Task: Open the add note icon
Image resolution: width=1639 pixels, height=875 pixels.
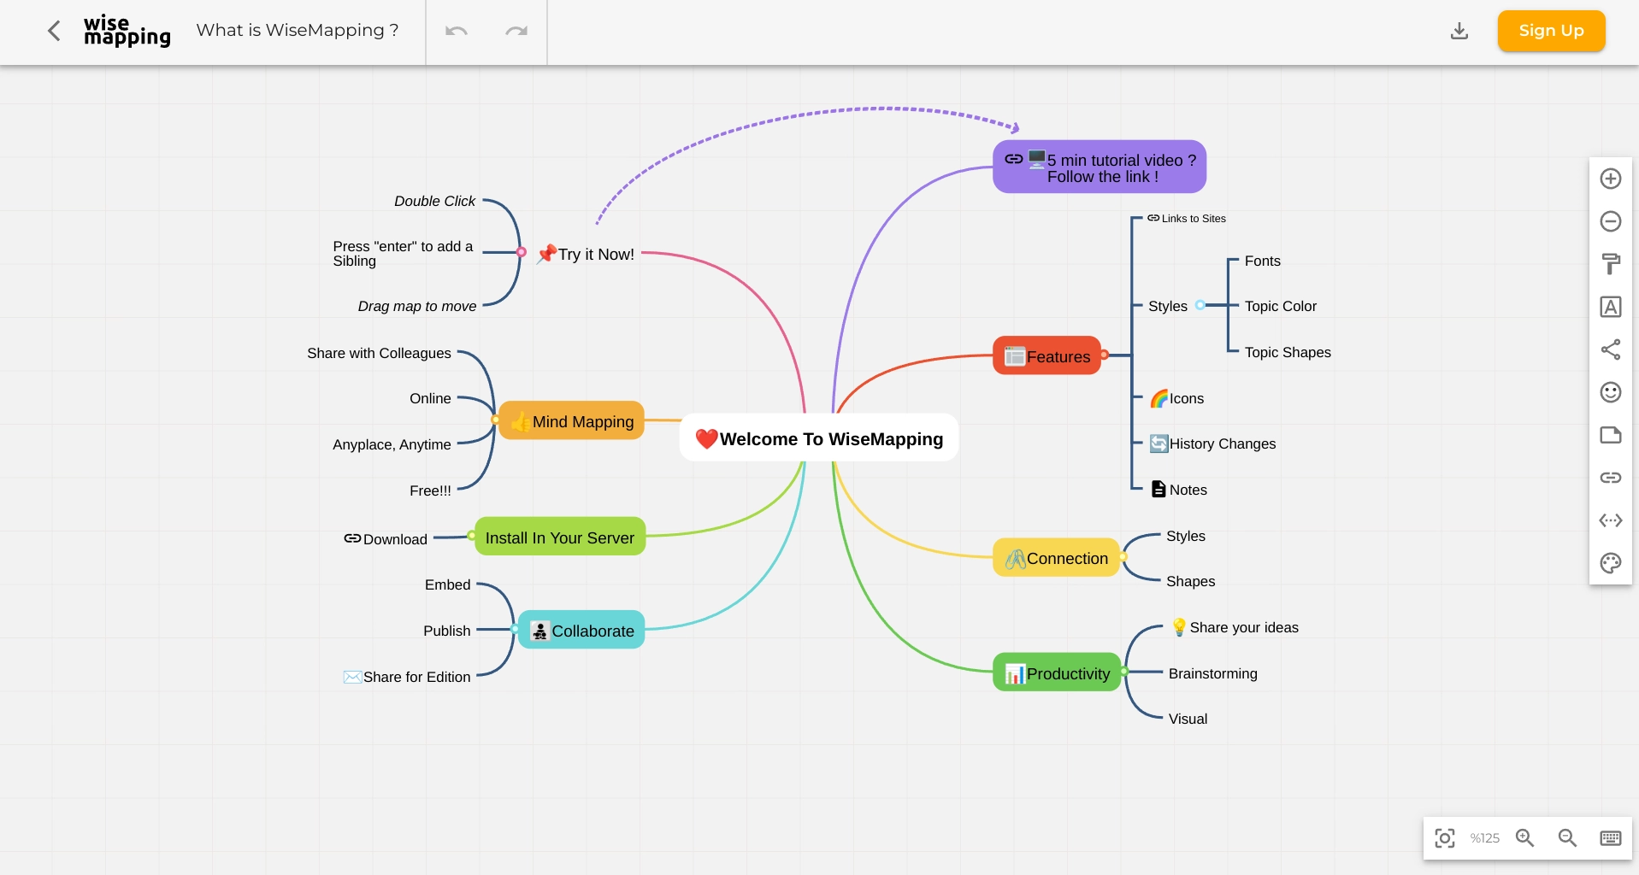Action: point(1611,435)
